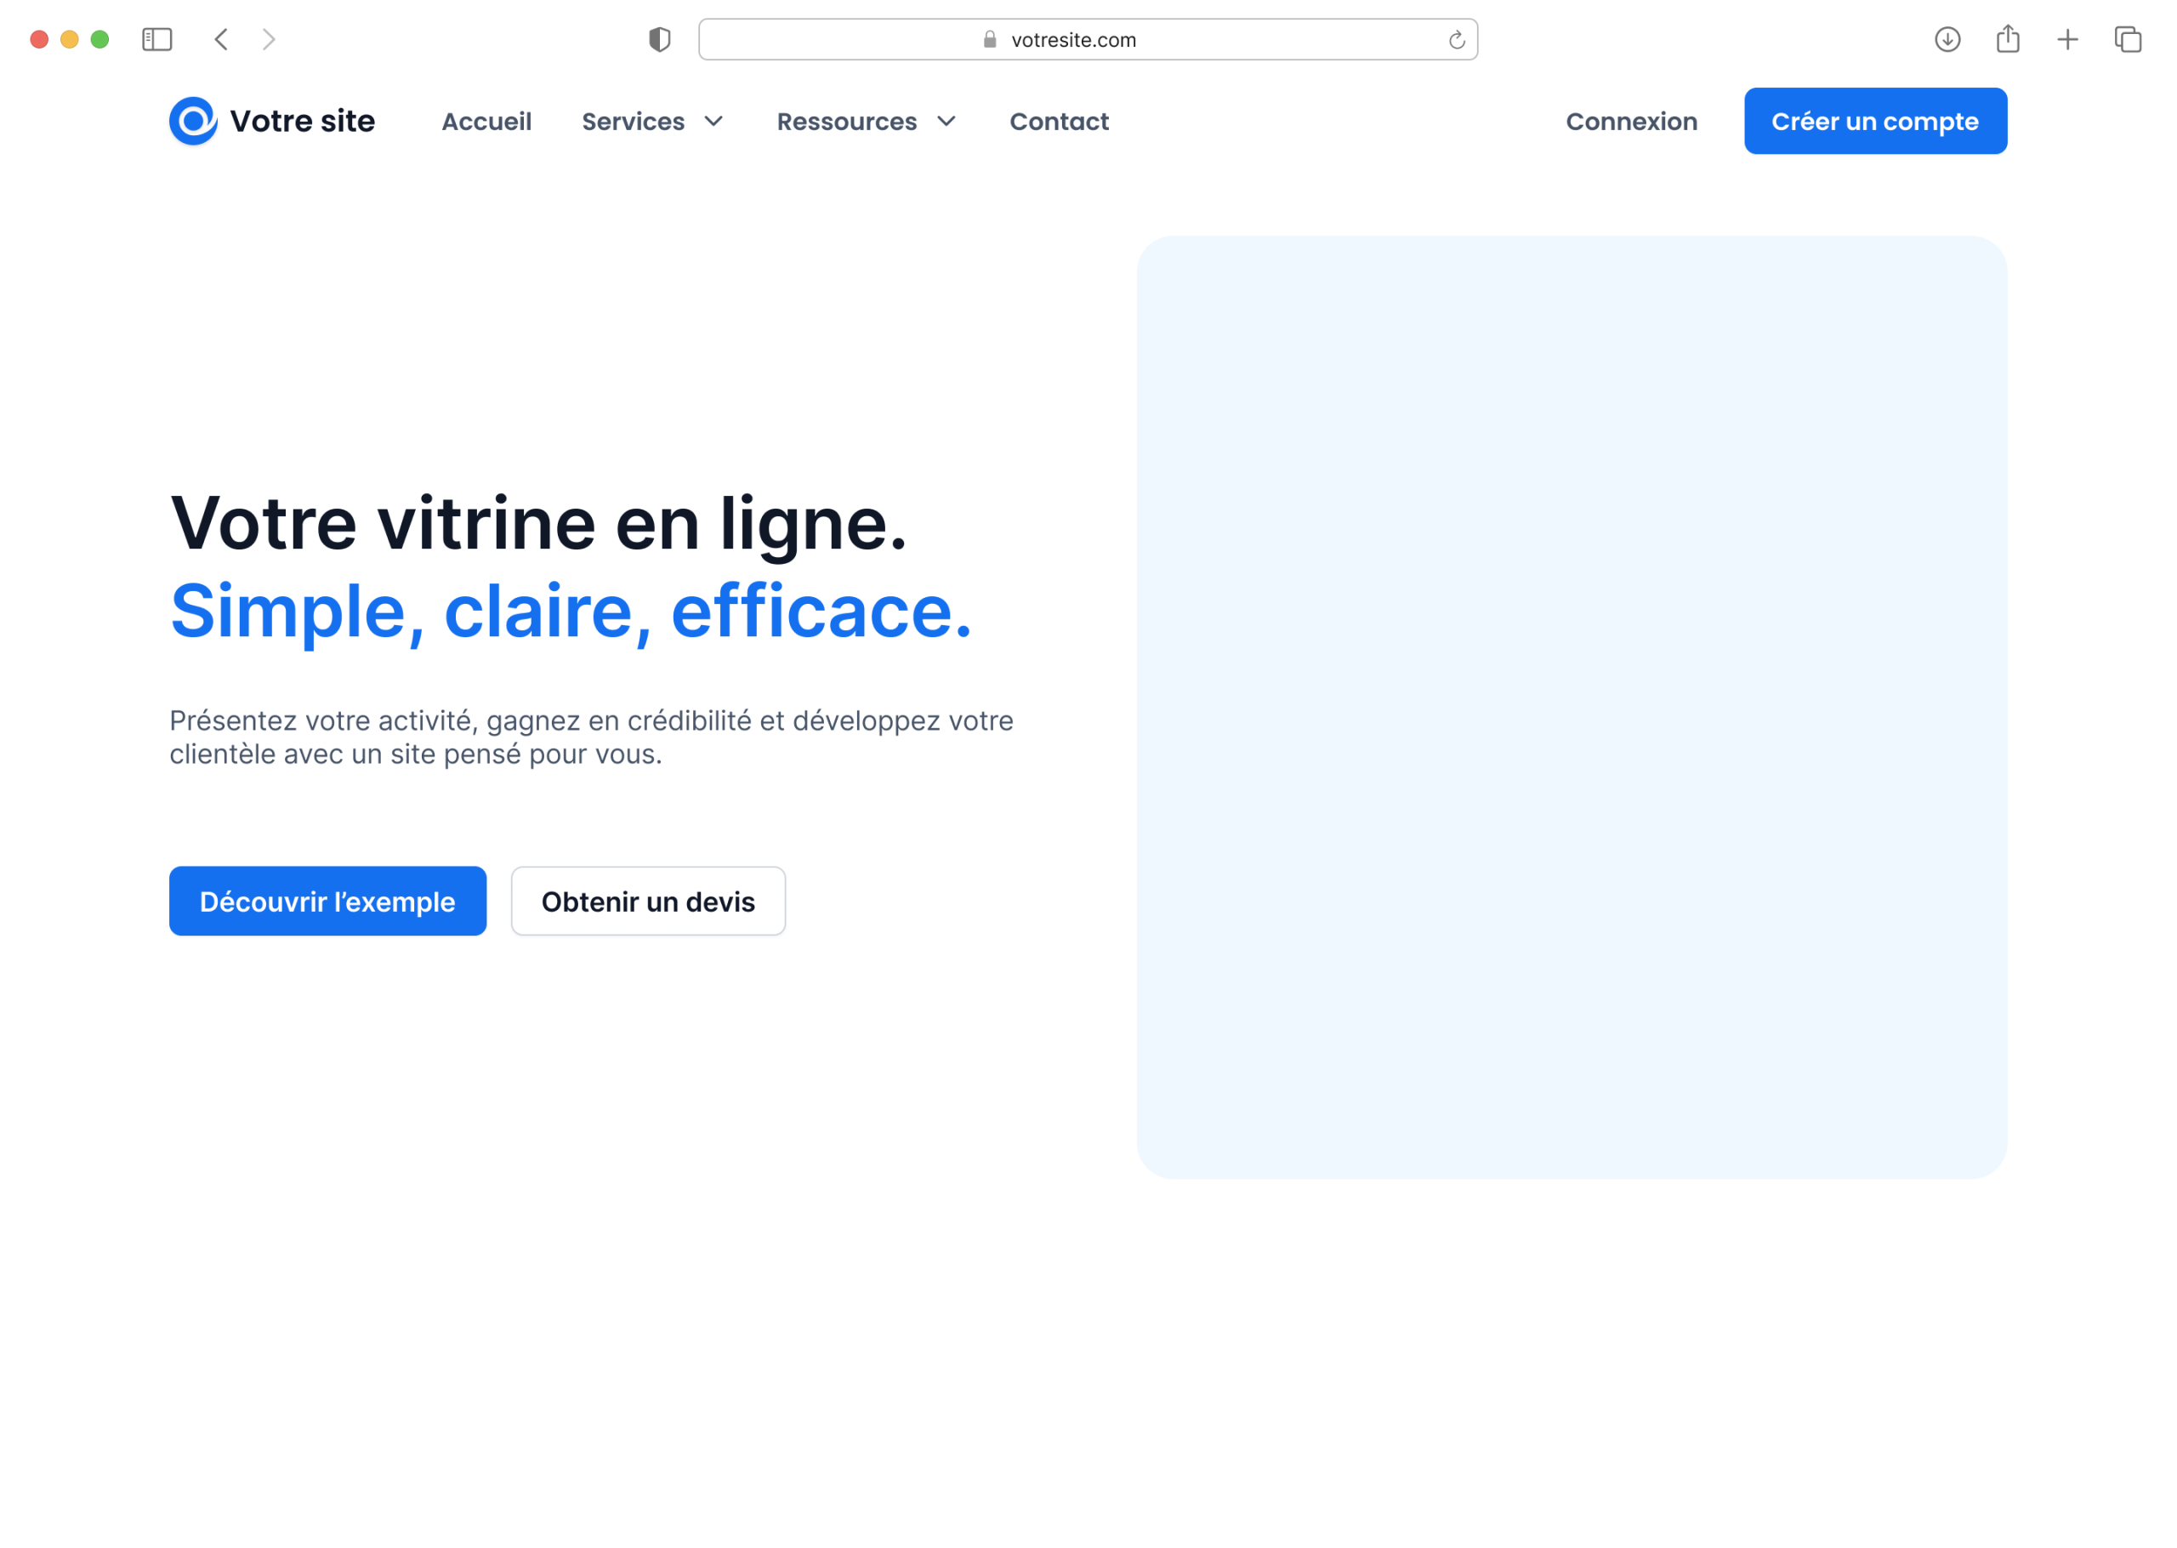Click the share icon in the toolbar
The width and height of the screenshot is (2177, 1548).
point(2008,39)
